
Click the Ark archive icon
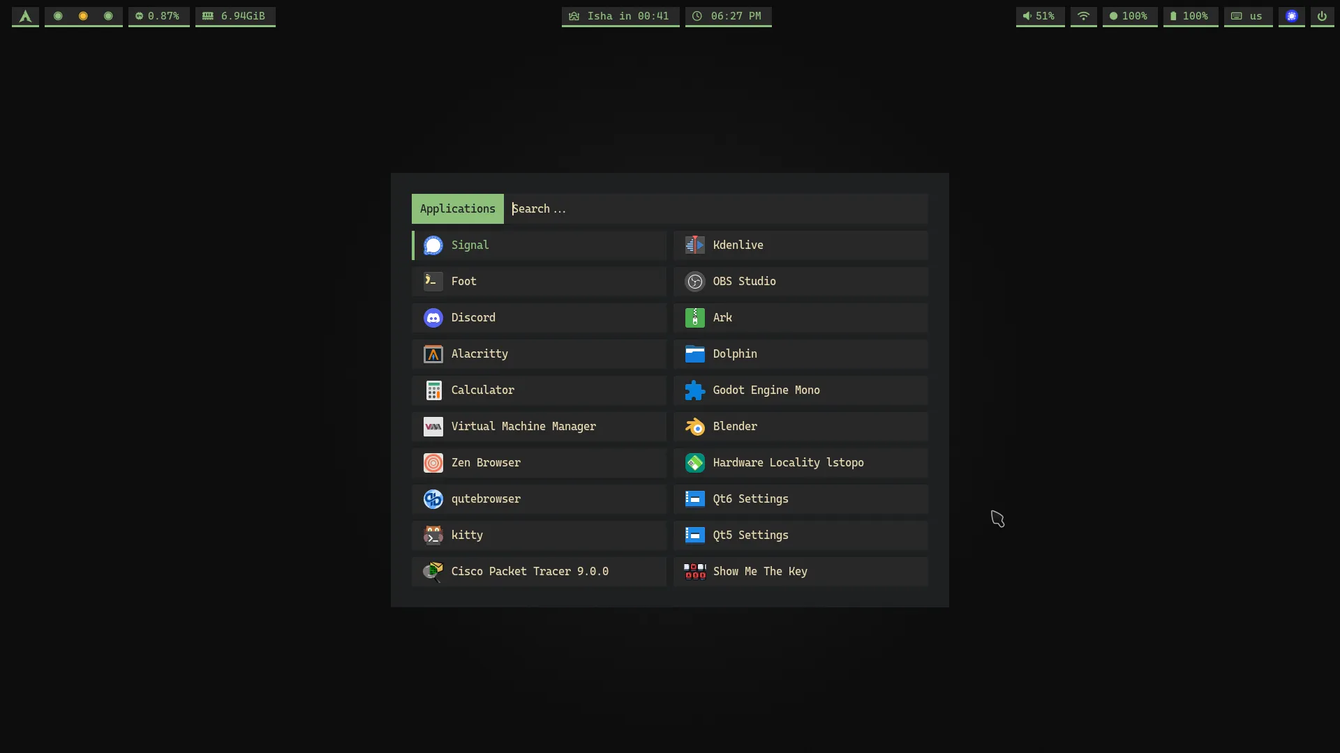695,318
